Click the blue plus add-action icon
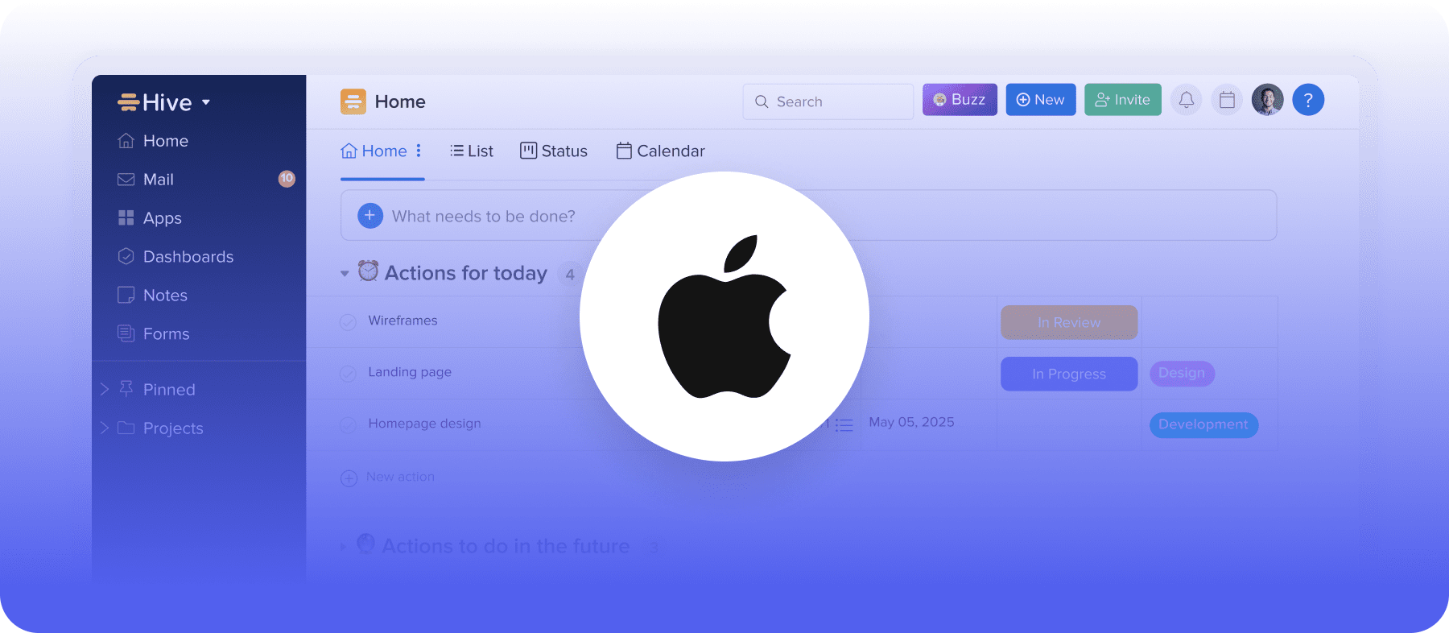The width and height of the screenshot is (1449, 633). (369, 216)
